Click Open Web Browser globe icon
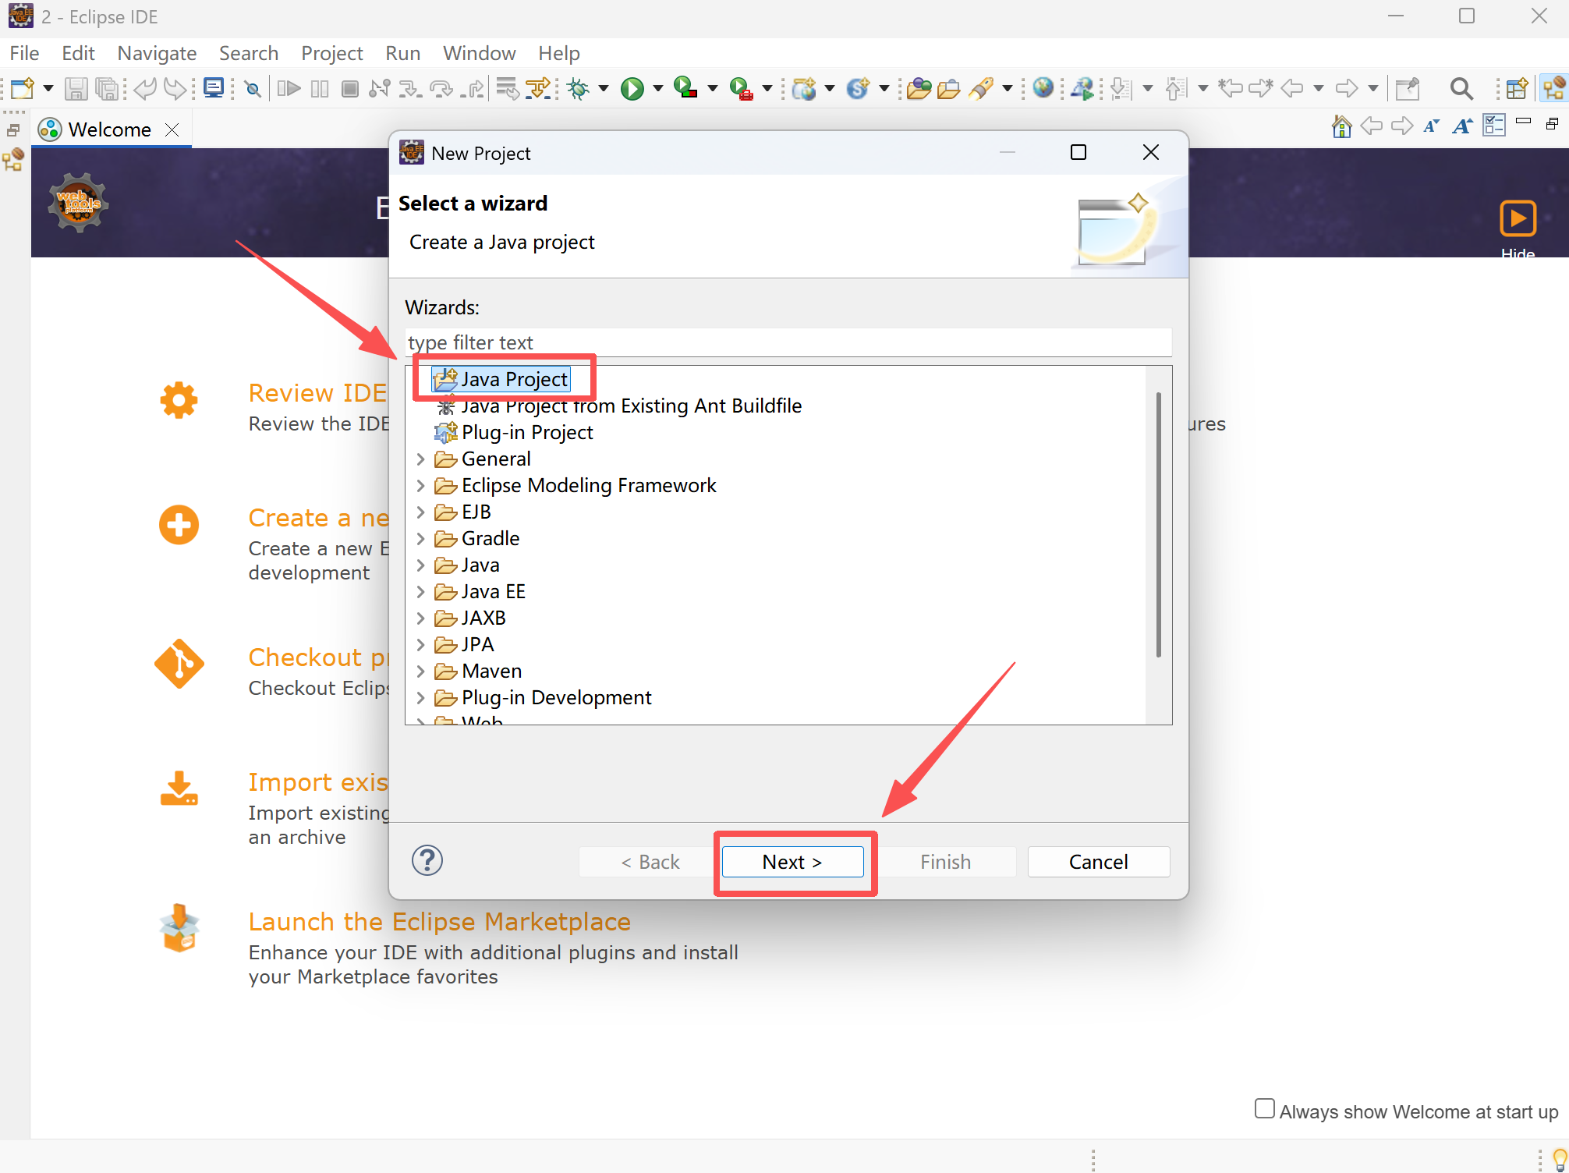Viewport: 1569px width, 1173px height. (x=1043, y=88)
